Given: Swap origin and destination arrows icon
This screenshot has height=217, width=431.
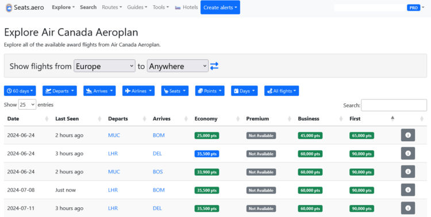Looking at the screenshot, I should pos(214,66).
